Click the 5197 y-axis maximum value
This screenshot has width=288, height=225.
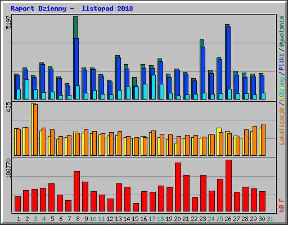click(8, 22)
